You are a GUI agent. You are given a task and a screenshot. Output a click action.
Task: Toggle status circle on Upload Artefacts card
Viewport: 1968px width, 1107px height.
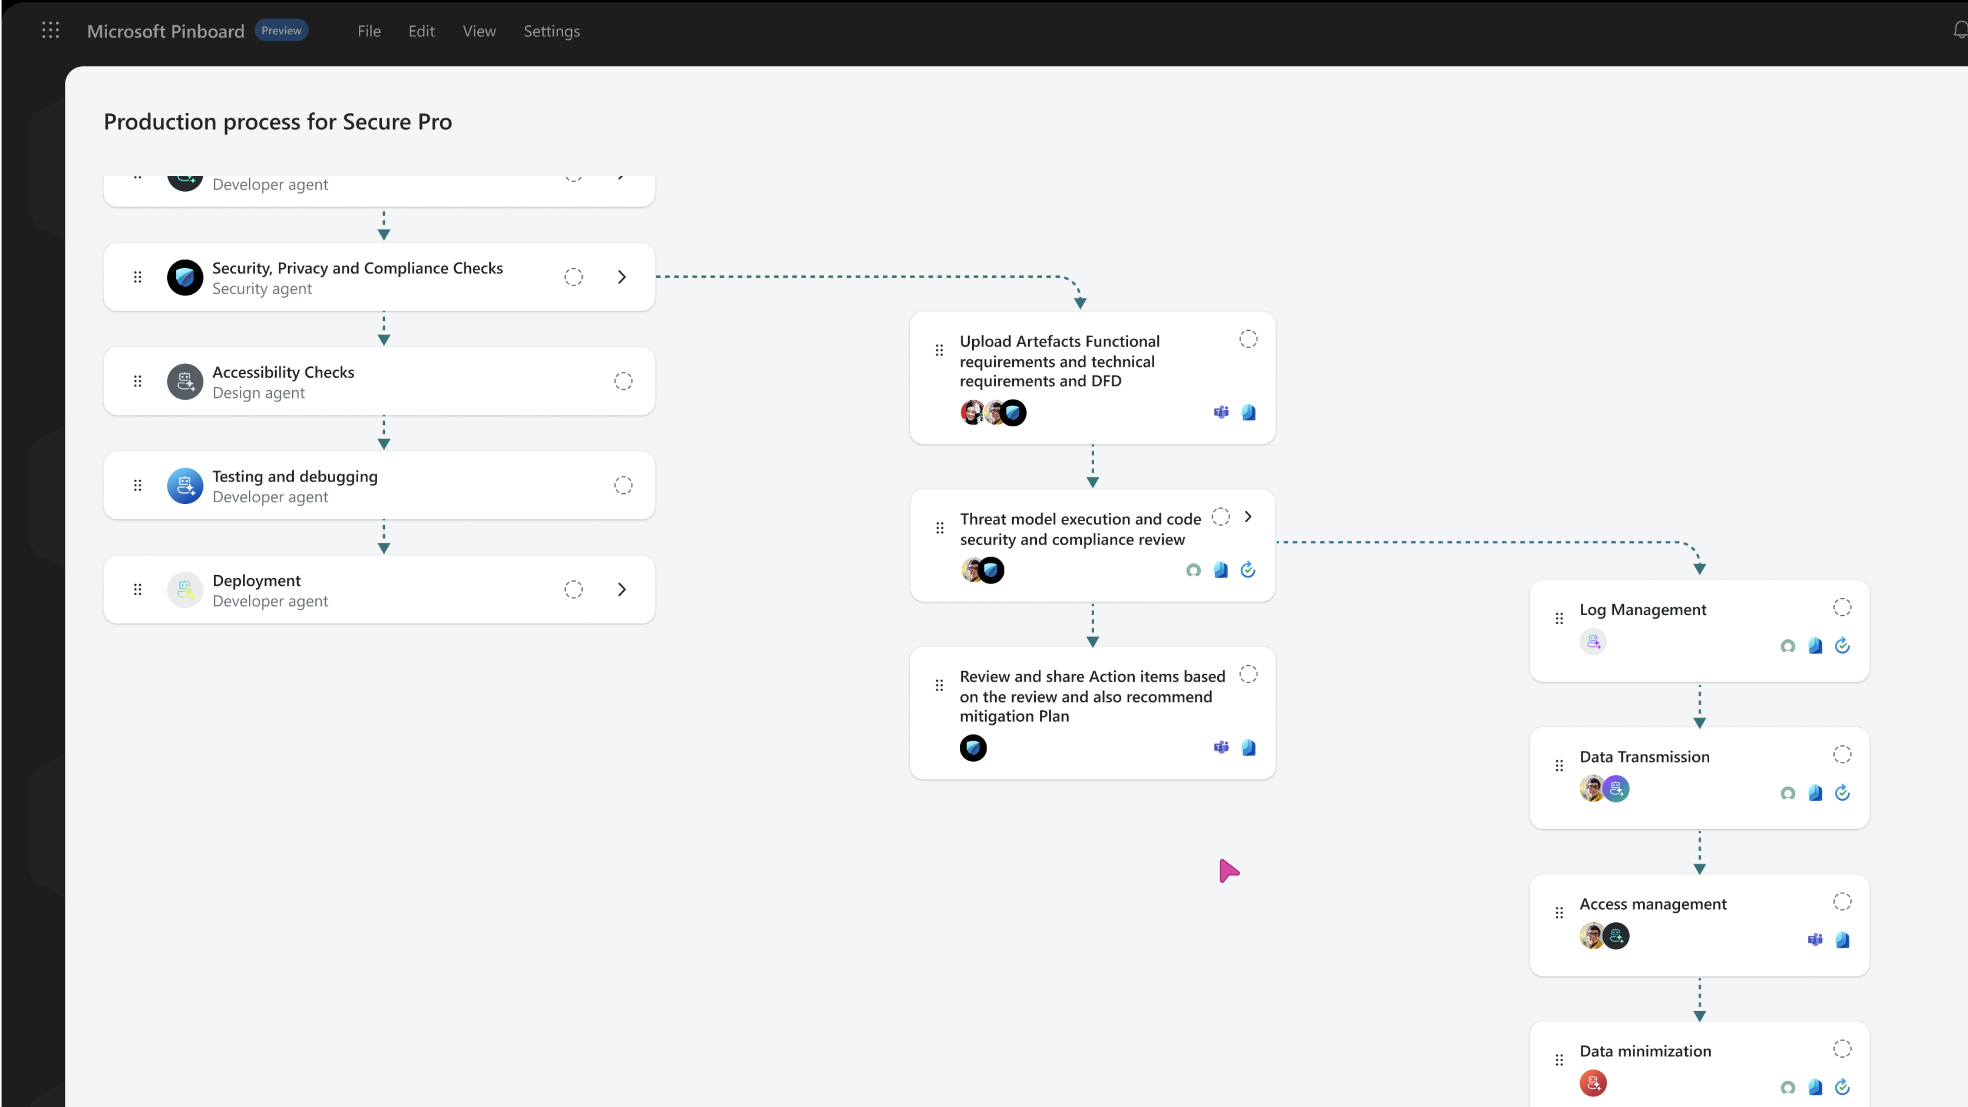point(1248,339)
